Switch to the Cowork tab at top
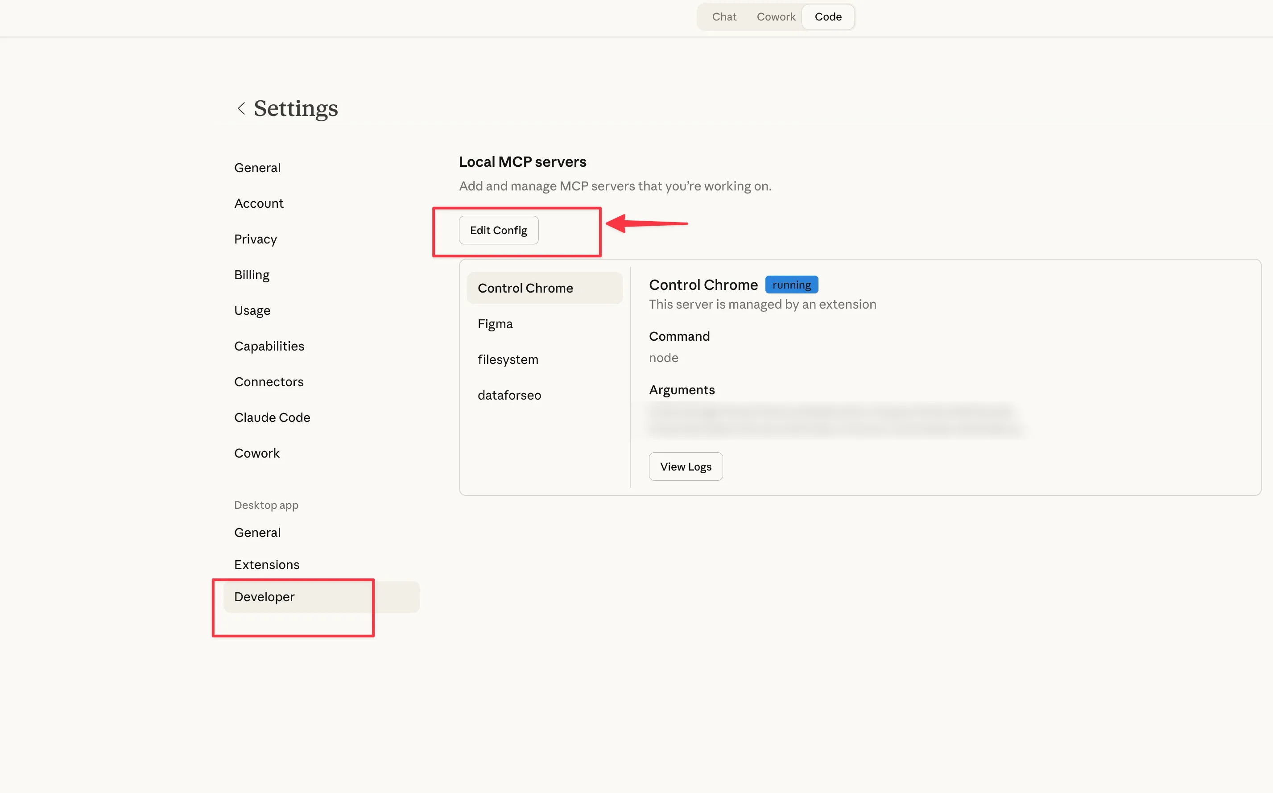Viewport: 1273px width, 793px height. 775,17
